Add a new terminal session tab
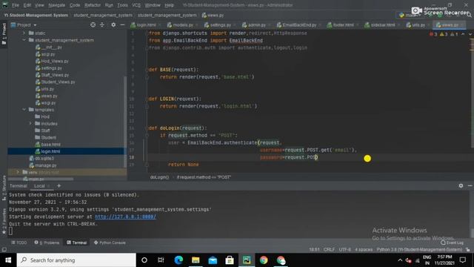This screenshot has height=267, width=474. pos(59,185)
